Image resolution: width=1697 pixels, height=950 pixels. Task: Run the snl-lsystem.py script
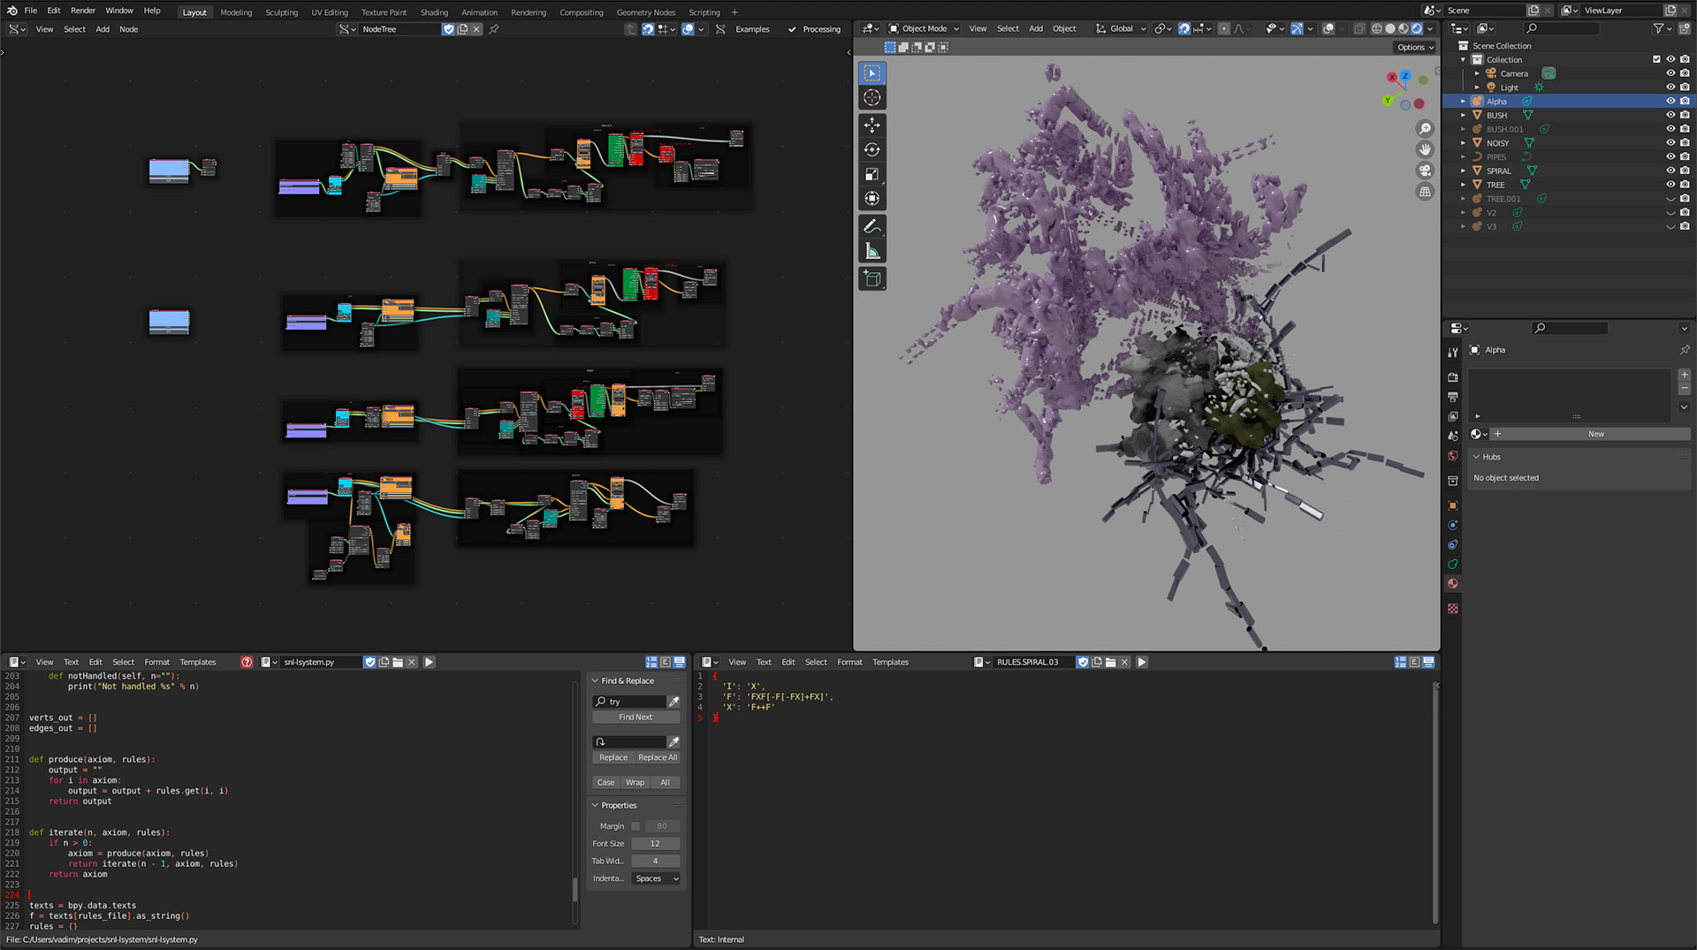coord(429,662)
